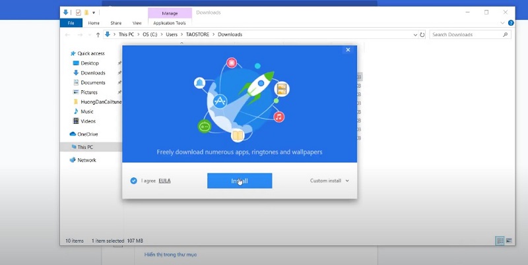Click the 1 item selected 107 MB text
This screenshot has height=265, width=528.
coord(117,241)
